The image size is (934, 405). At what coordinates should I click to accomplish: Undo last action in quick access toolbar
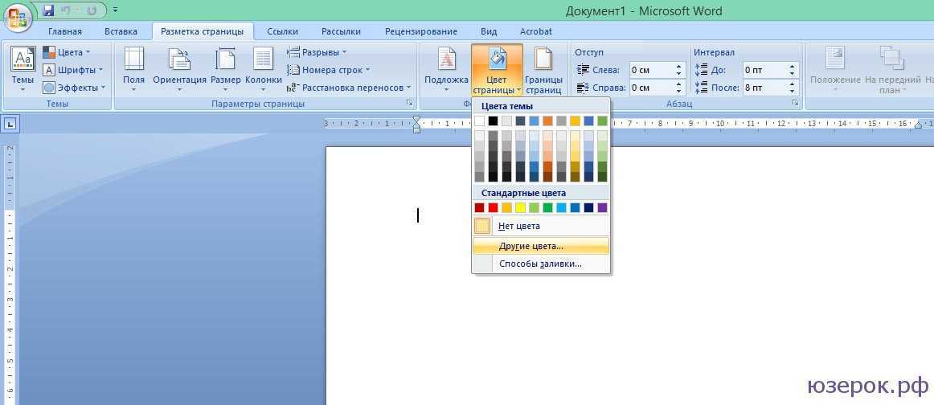click(x=68, y=10)
